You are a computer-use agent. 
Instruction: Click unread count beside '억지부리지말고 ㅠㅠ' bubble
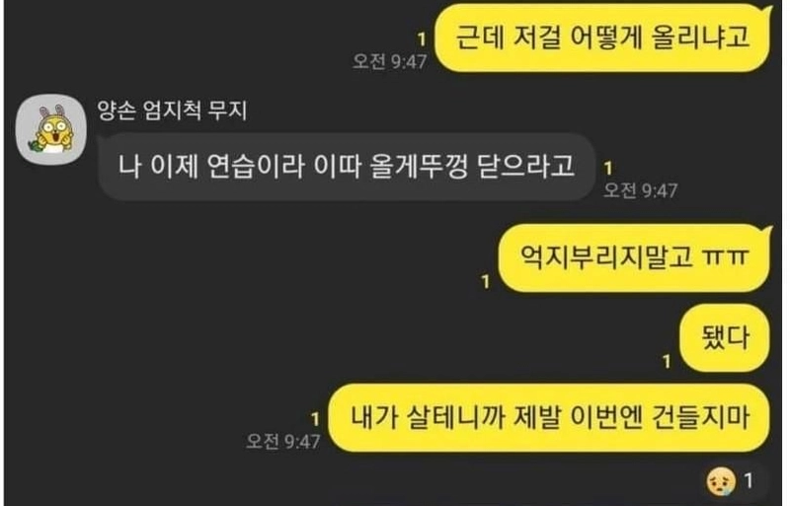click(x=486, y=282)
